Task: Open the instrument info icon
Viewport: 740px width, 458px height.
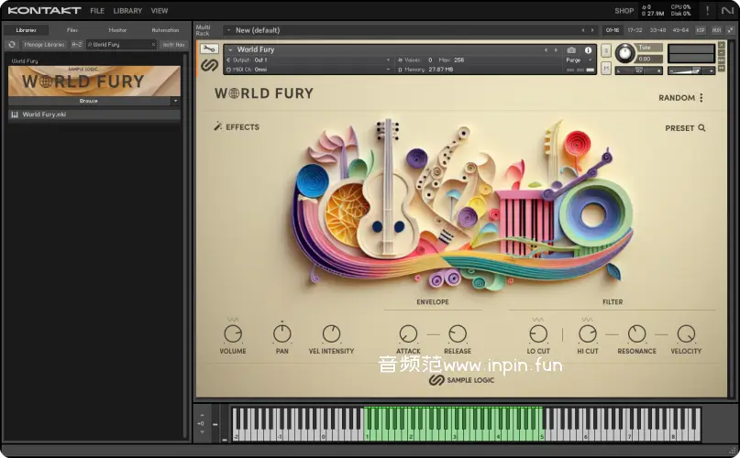Action: tap(588, 50)
